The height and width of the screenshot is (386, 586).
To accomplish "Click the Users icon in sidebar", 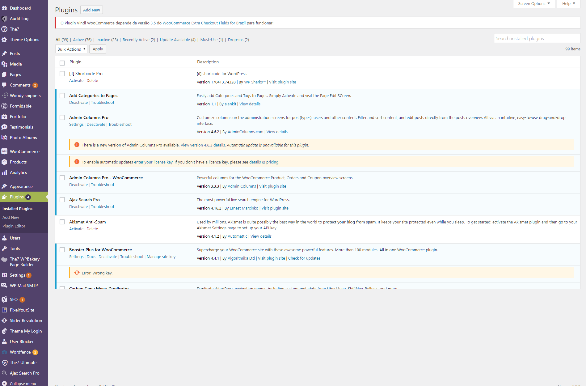I will tap(4, 238).
